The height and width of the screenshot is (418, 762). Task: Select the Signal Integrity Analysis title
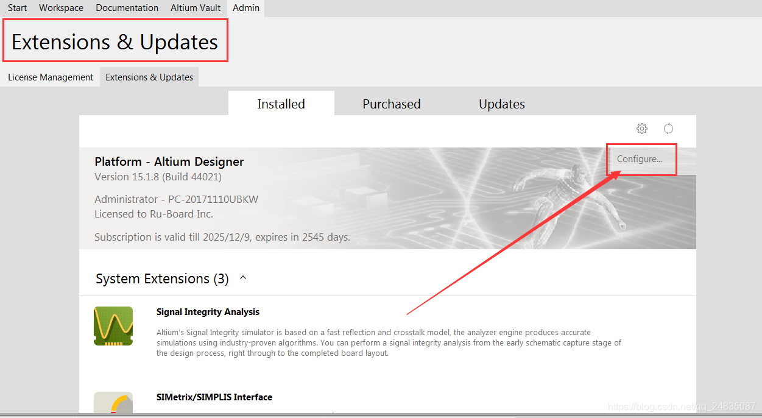(x=208, y=312)
